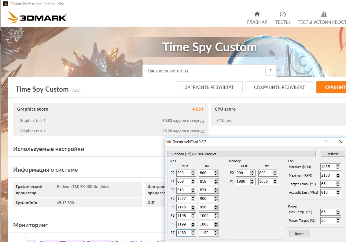
Task: Increase GPU P7 MHz with up arrow
Action: [193, 231]
